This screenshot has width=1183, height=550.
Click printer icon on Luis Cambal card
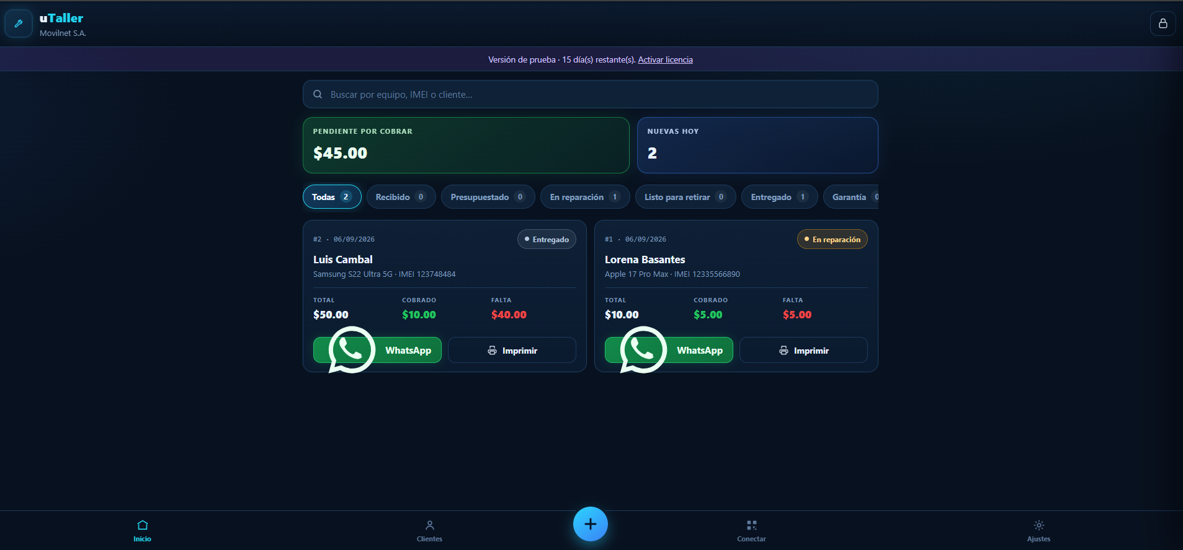pos(492,351)
